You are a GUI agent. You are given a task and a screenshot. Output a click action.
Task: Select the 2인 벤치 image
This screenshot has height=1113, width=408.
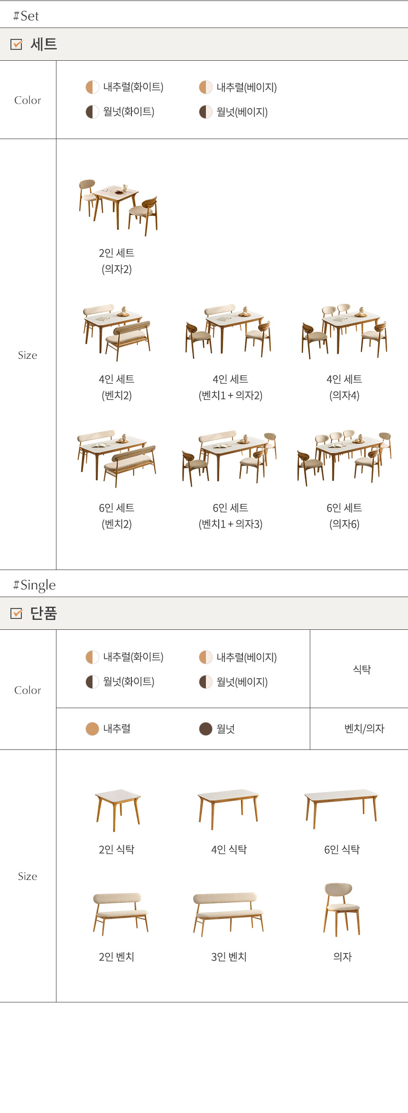pyautogui.click(x=121, y=913)
